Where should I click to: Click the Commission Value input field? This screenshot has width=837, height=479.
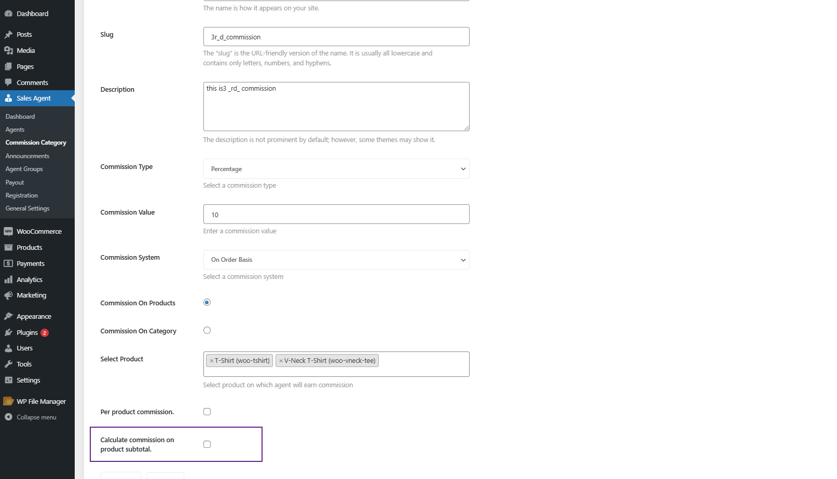click(336, 214)
